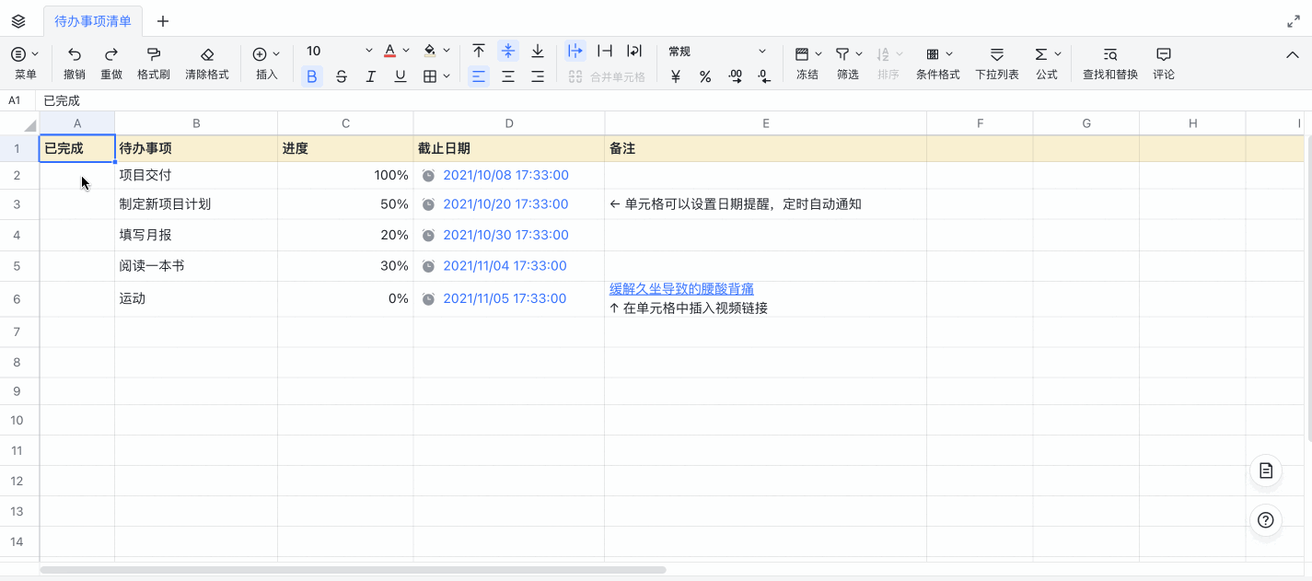This screenshot has width=1312, height=581.
Task: Toggle italic formatting
Action: (x=371, y=76)
